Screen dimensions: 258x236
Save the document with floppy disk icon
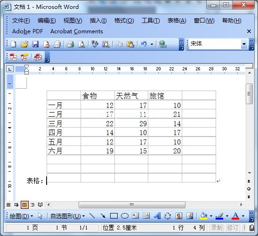35,44
